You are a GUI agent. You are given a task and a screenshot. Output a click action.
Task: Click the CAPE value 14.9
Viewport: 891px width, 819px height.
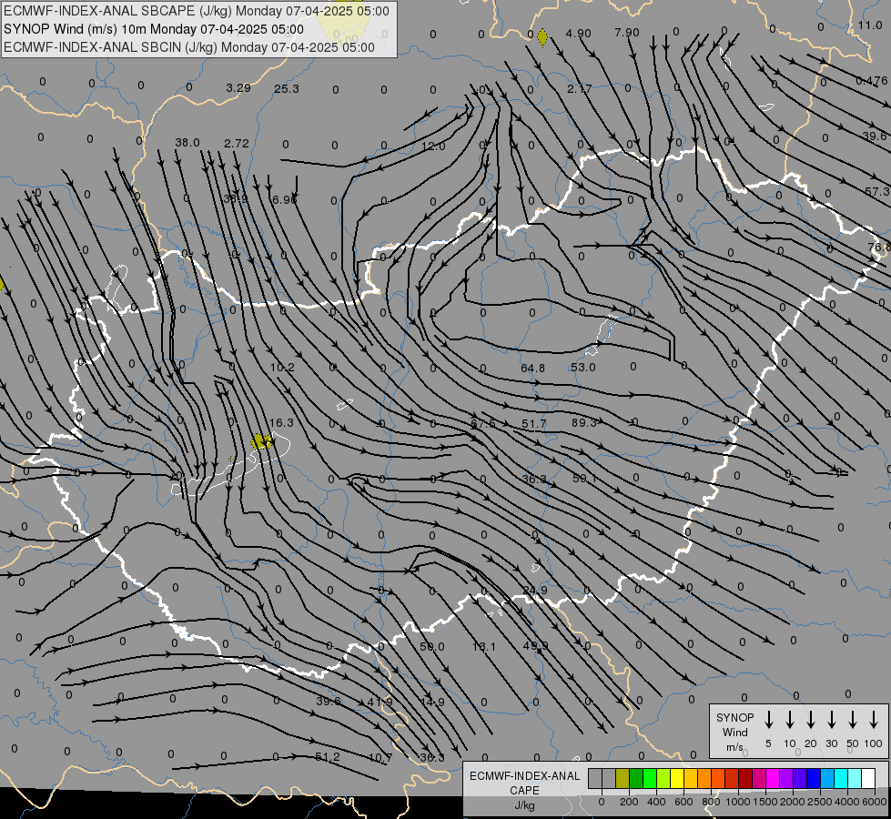click(432, 703)
